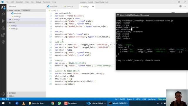Image resolution: width=188 pixels, height=106 pixels.
Task: Launch the VLC cone icon in taskbar
Action: click(x=23, y=103)
